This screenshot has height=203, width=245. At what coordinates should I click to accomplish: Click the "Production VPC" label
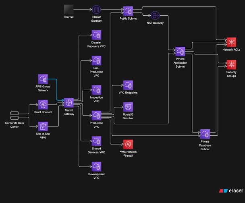point(96,125)
